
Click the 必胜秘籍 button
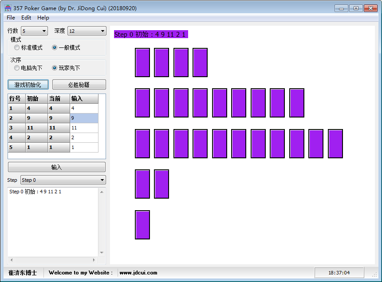(79, 85)
